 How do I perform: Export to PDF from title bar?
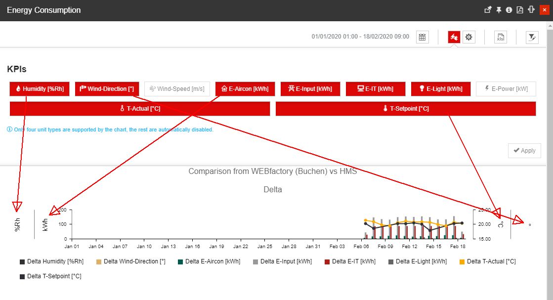coord(520,10)
